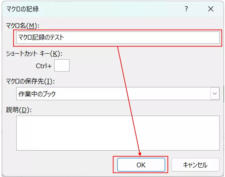Click the マクロの記録 title bar text
This screenshot has height=177, width=225.
point(23,10)
